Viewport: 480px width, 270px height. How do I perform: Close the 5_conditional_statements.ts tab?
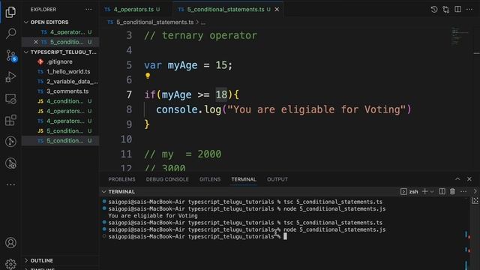click(277, 10)
